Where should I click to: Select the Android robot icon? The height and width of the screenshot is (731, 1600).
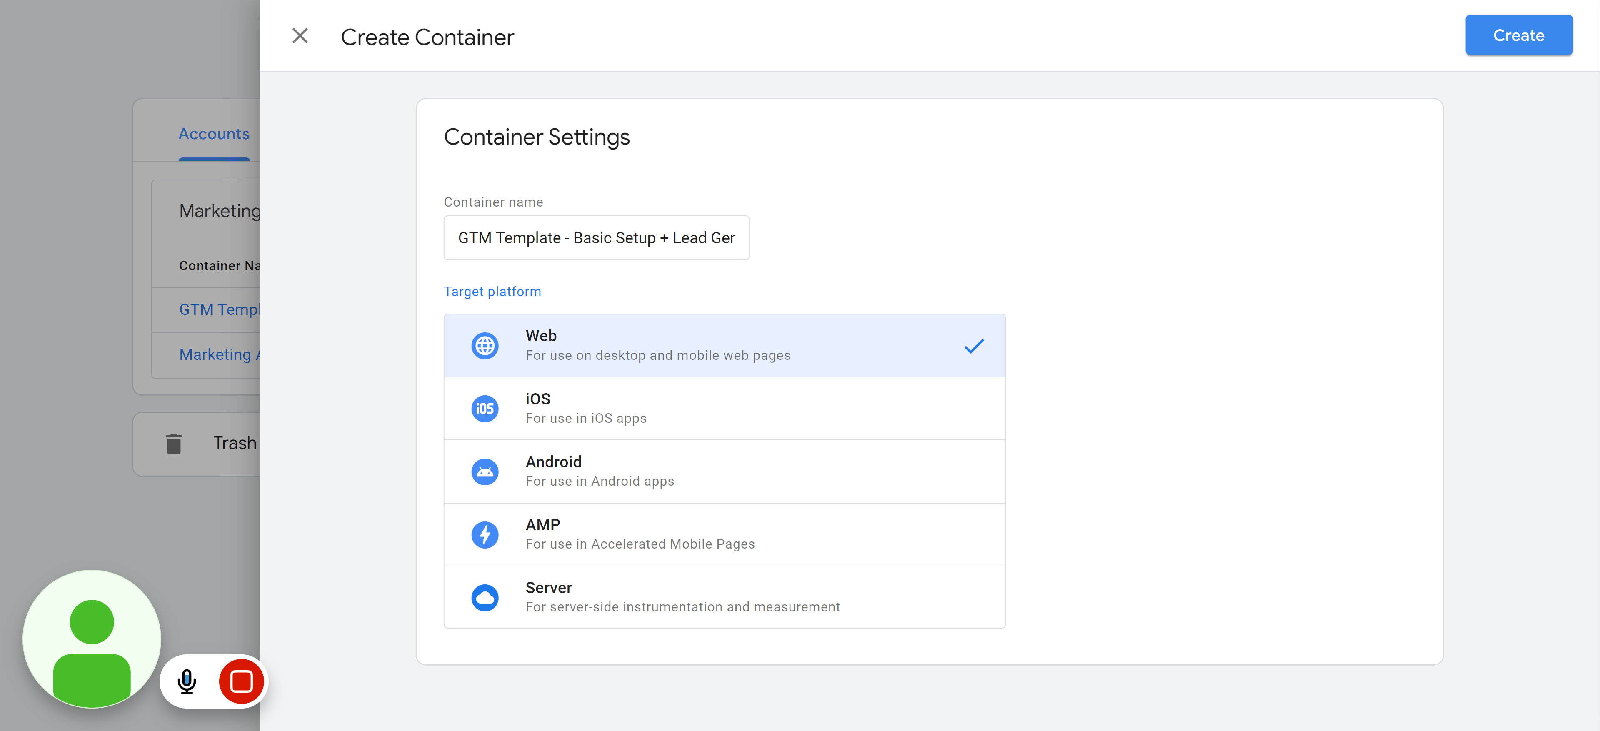[485, 472]
